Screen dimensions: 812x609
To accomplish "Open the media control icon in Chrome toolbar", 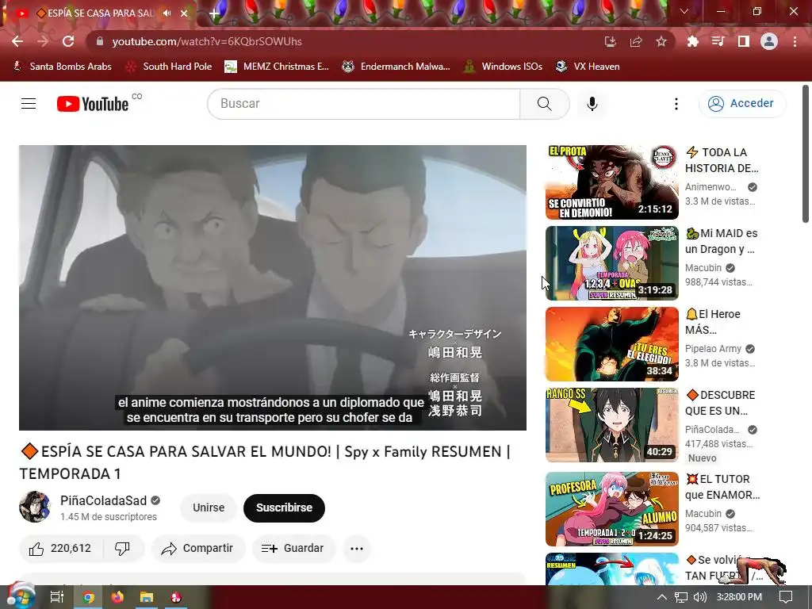I will (x=718, y=41).
